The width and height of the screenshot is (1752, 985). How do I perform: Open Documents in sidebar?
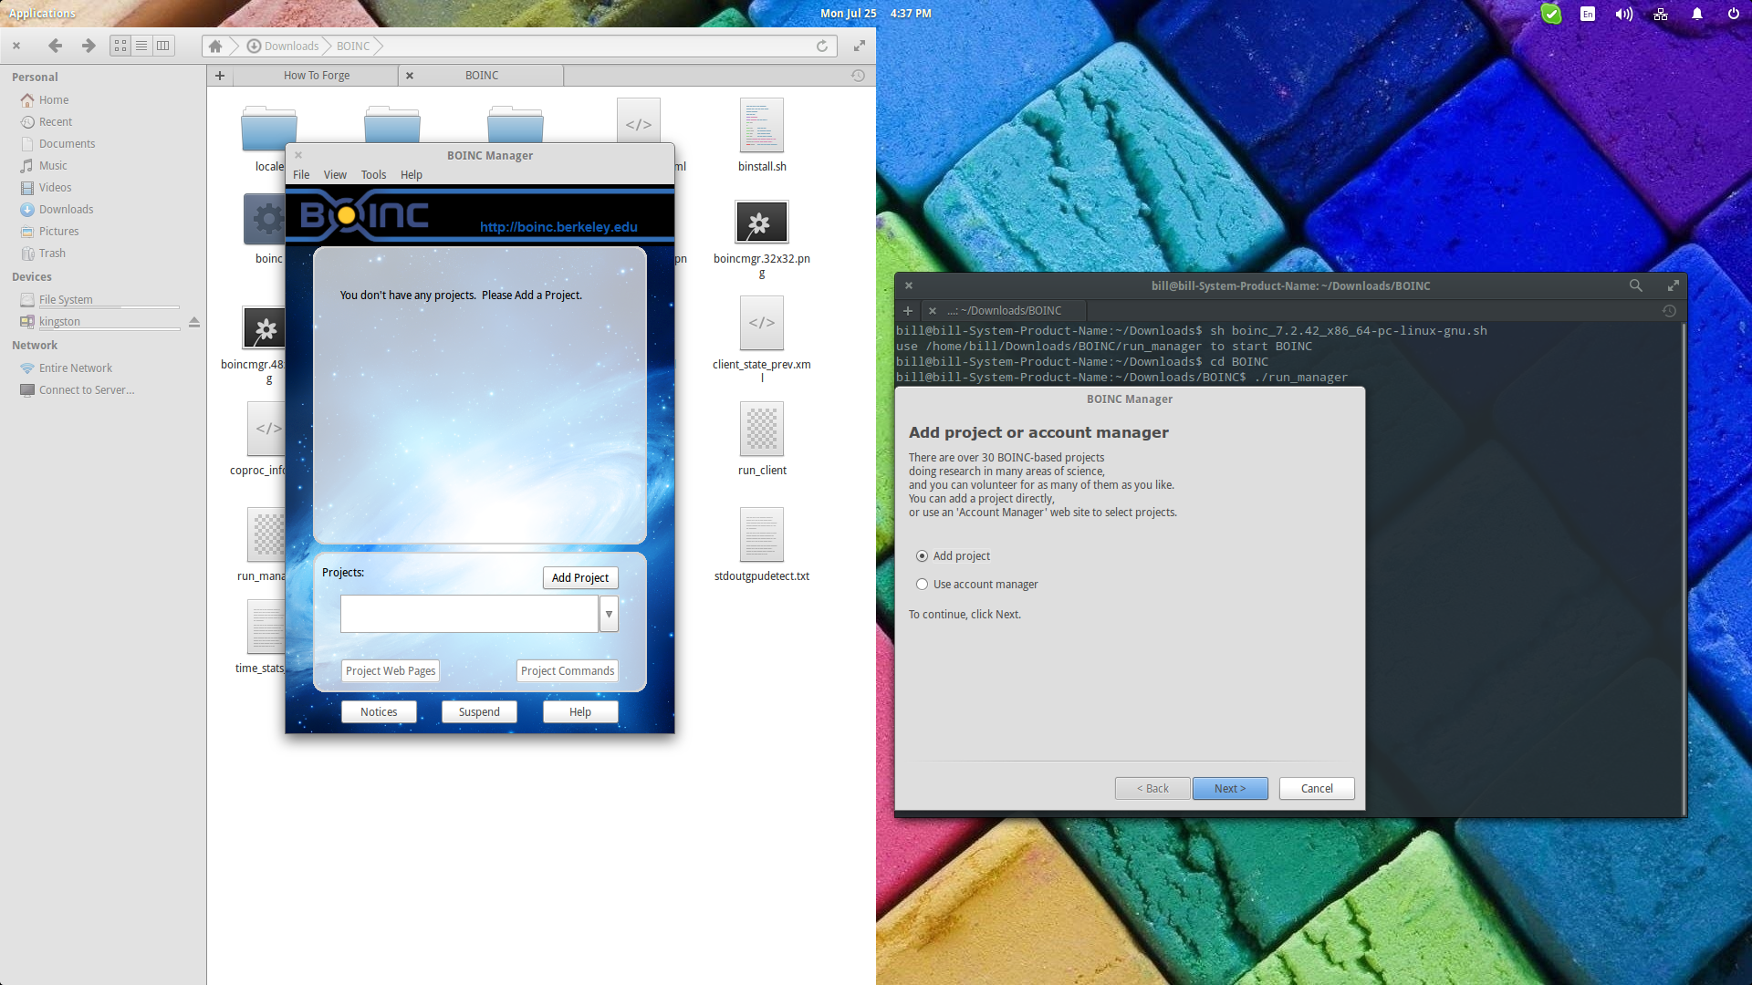[x=67, y=144]
